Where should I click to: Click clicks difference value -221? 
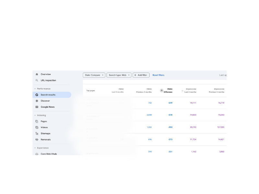click(170, 152)
